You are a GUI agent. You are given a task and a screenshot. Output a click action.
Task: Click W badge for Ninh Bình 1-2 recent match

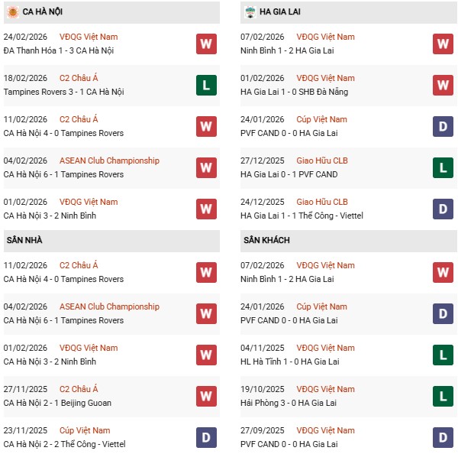tap(443, 44)
